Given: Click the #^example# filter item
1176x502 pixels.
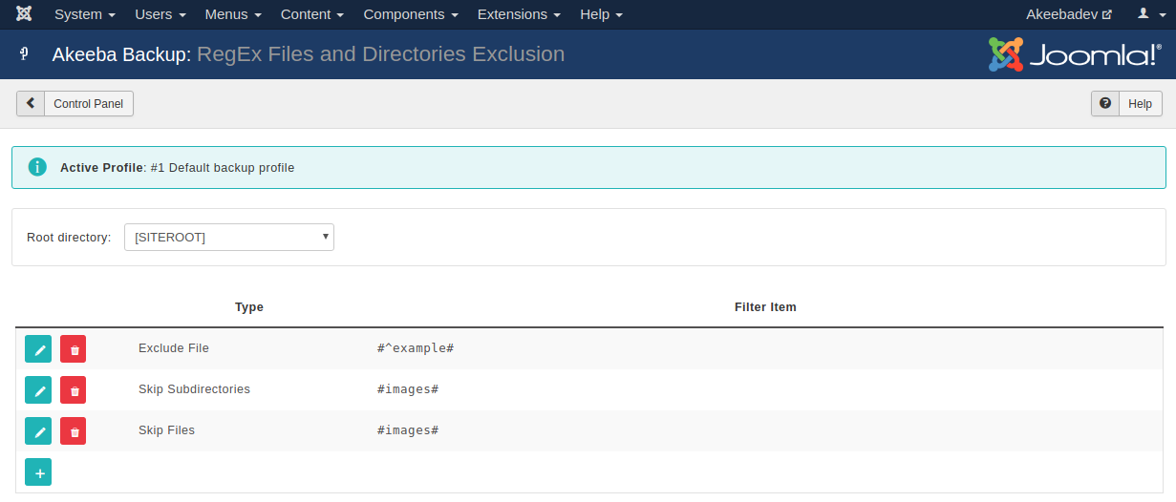Looking at the screenshot, I should click(415, 348).
